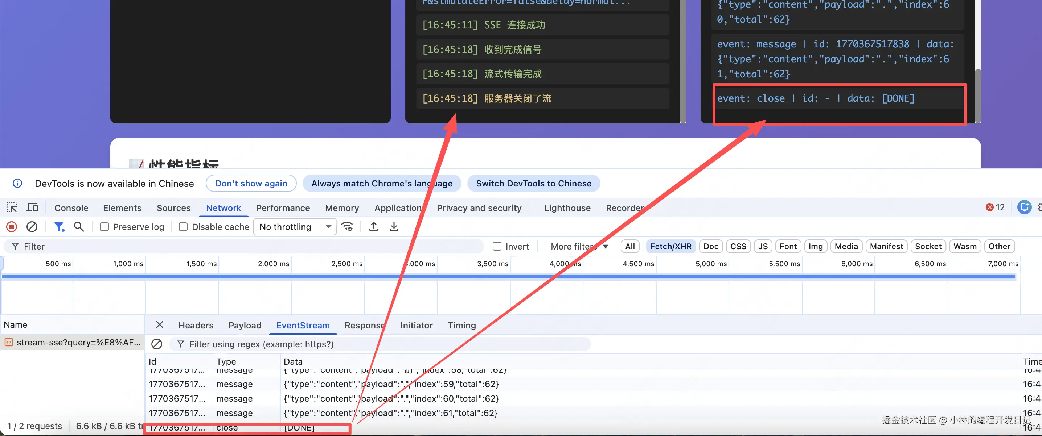Viewport: 1042px width, 436px height.
Task: Switch to the Console tab
Action: point(71,208)
